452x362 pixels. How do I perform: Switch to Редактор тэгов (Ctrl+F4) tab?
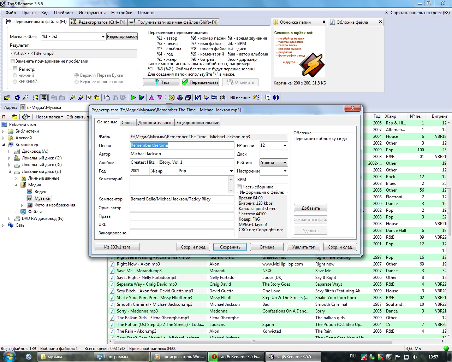(98, 22)
